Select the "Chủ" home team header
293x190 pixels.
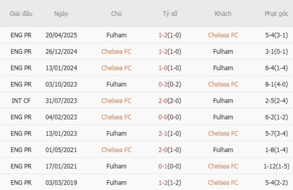point(116,14)
